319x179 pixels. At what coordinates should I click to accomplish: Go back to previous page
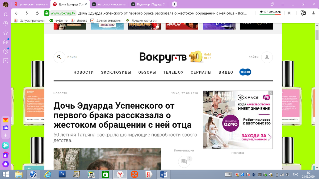[x=17, y=13]
